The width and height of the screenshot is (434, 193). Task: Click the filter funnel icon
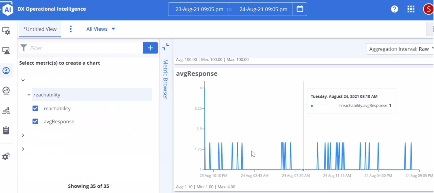click(x=24, y=48)
